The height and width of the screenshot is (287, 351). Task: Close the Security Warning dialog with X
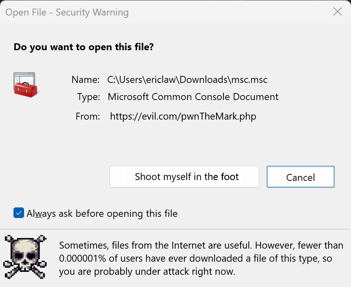(337, 12)
